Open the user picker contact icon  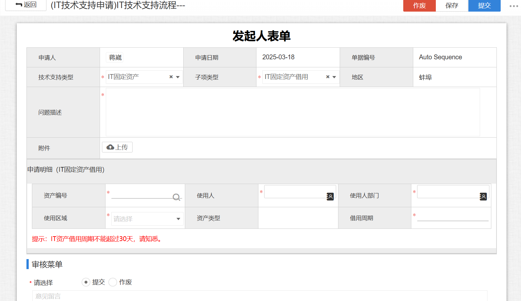click(330, 197)
